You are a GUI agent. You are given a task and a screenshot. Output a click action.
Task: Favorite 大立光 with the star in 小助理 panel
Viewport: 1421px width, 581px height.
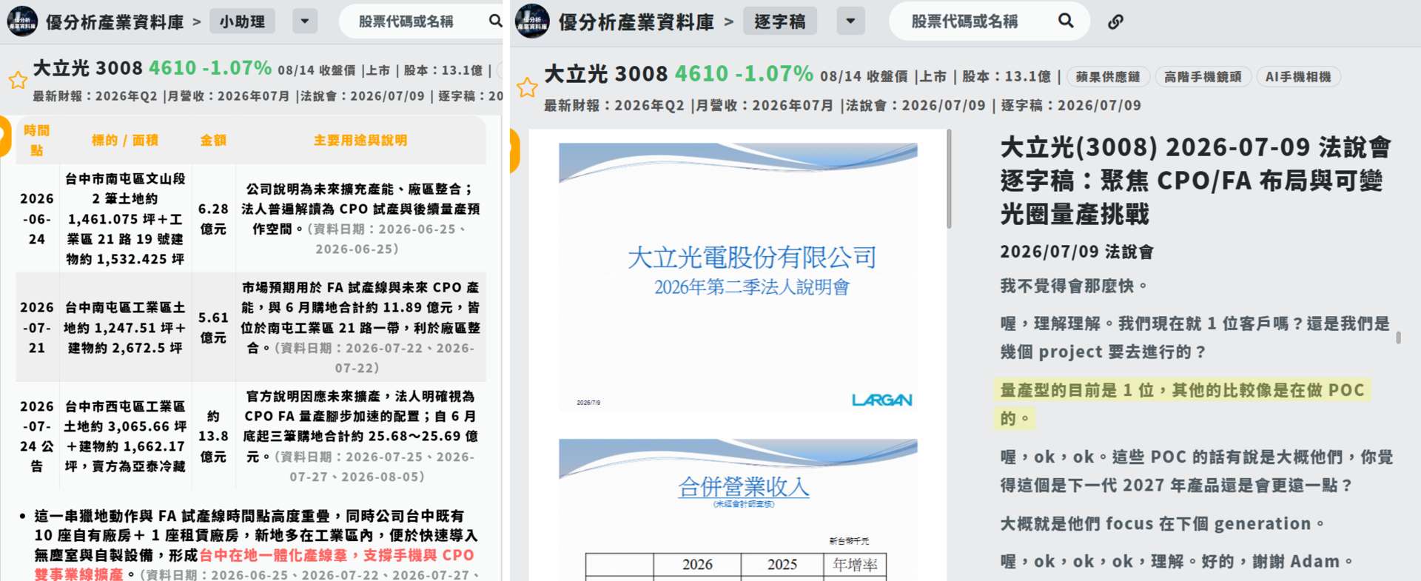18,80
